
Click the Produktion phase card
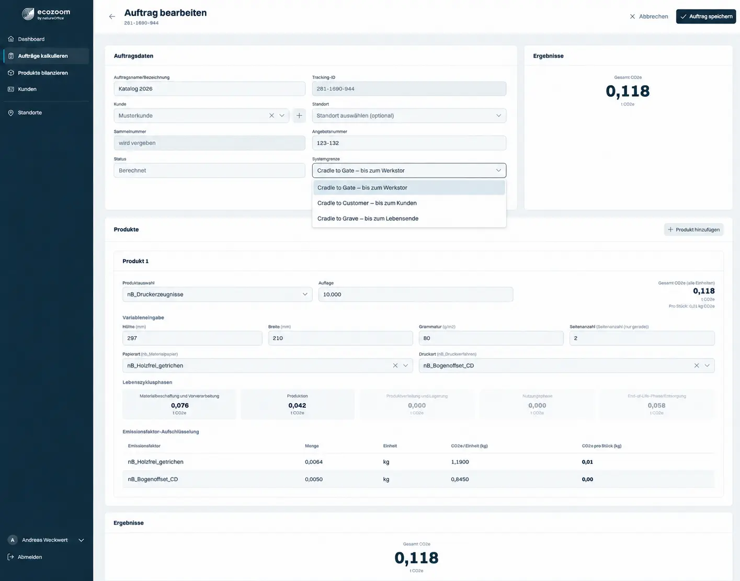(297, 404)
